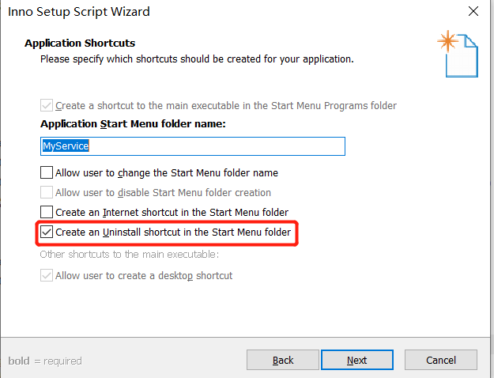Check Create an Internet shortcut option
This screenshot has height=378, width=494.
[x=47, y=212]
